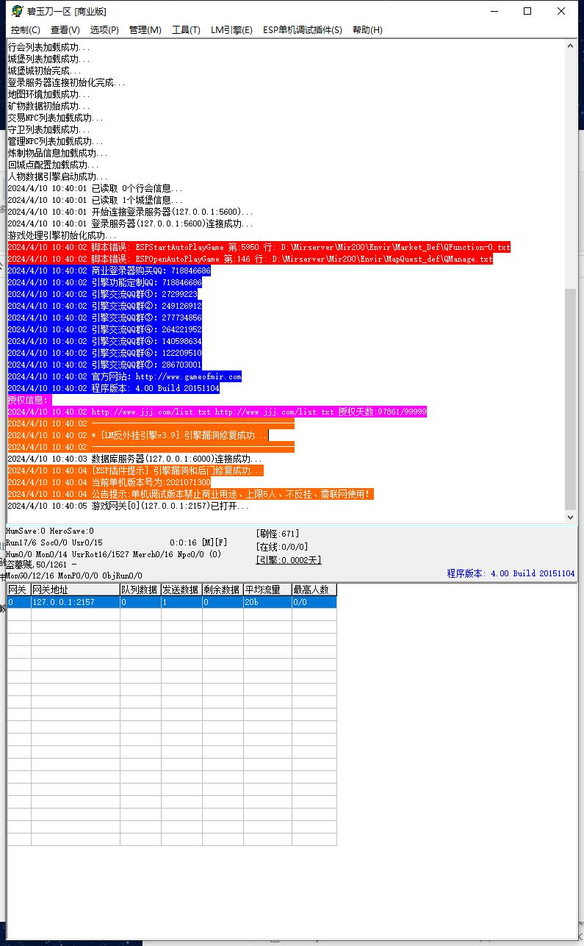Click the application icon in the title bar

(x=16, y=12)
